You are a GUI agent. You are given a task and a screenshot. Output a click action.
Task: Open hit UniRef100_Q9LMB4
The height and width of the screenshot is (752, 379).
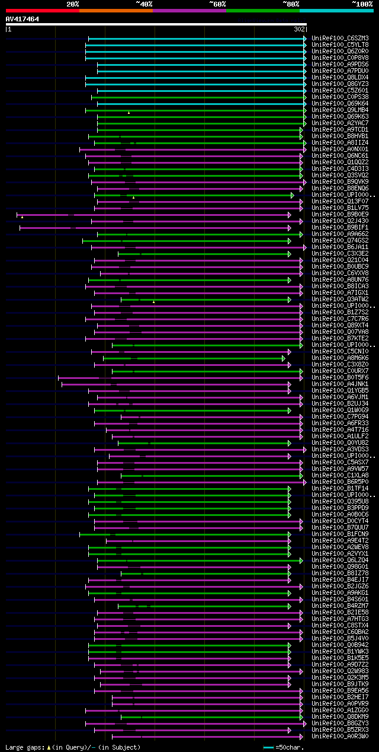[340, 110]
